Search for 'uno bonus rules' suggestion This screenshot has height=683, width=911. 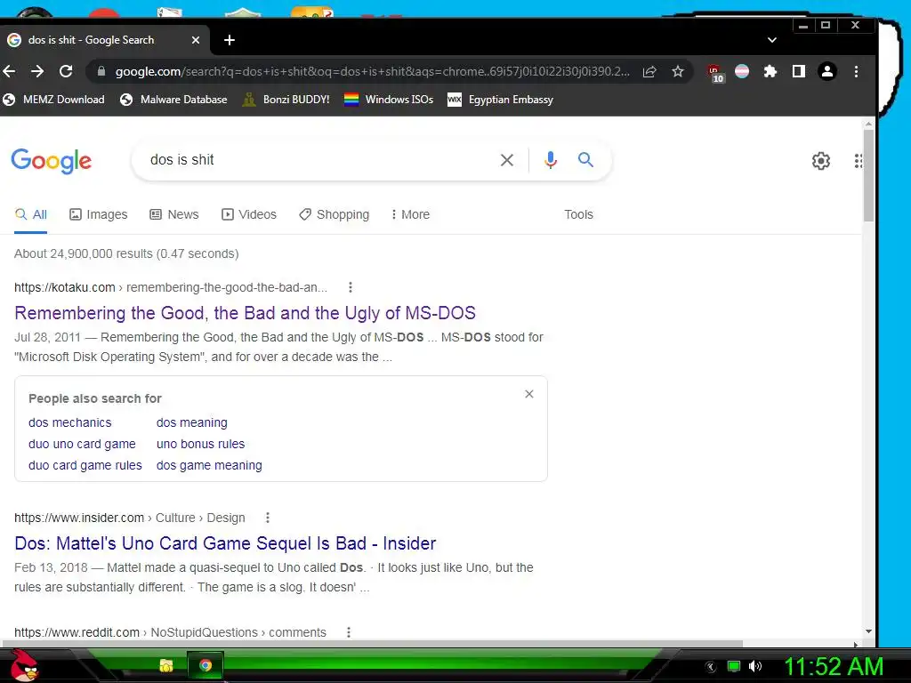[x=200, y=444]
